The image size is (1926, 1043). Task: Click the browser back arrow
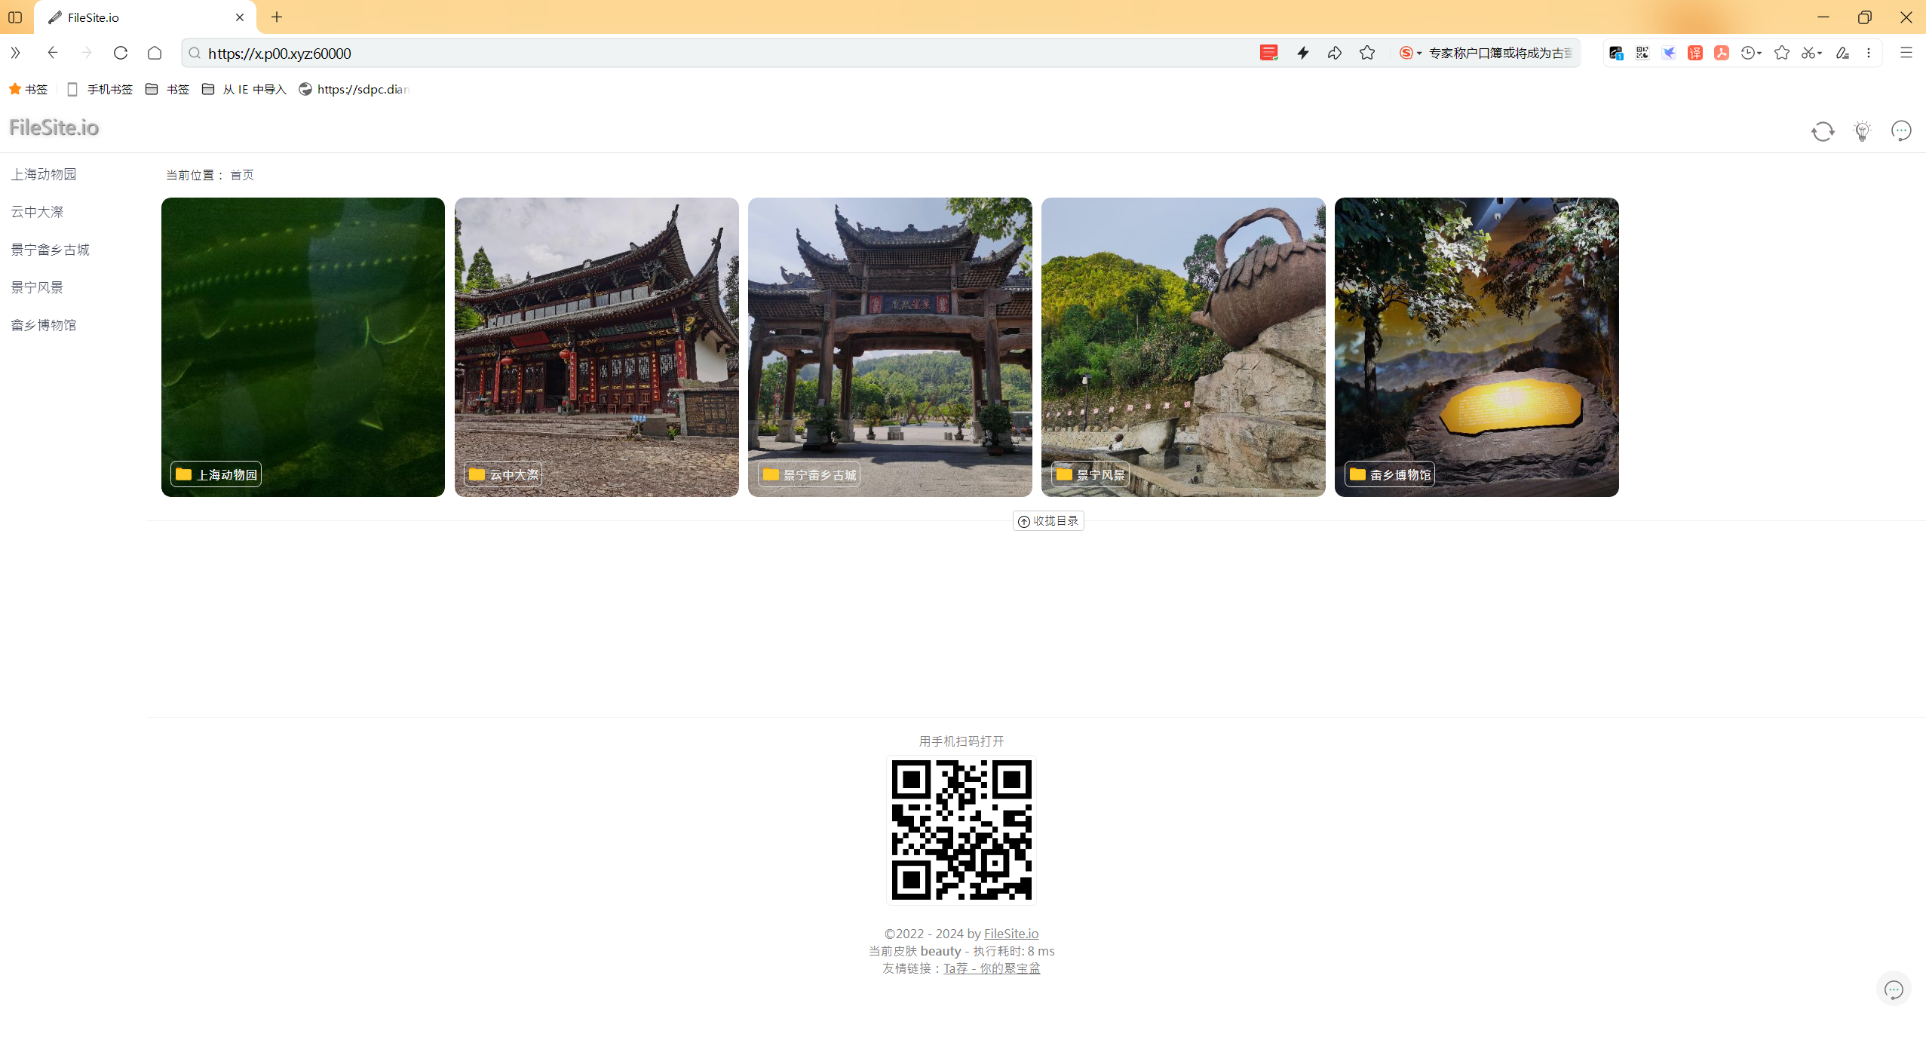52,53
